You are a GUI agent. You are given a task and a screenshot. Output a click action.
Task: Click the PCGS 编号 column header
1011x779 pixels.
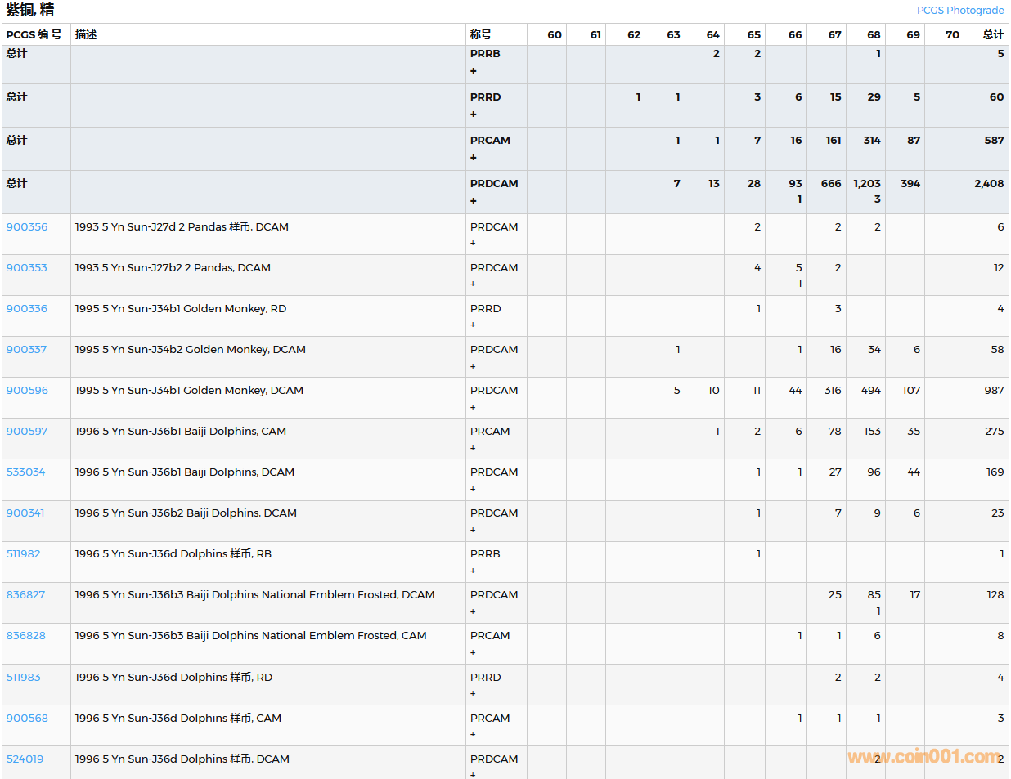(34, 34)
